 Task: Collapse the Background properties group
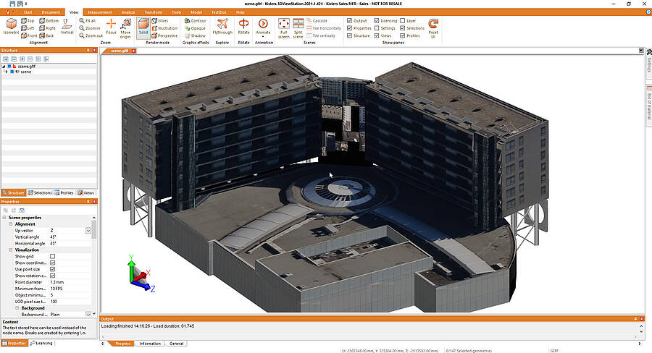click(17, 308)
